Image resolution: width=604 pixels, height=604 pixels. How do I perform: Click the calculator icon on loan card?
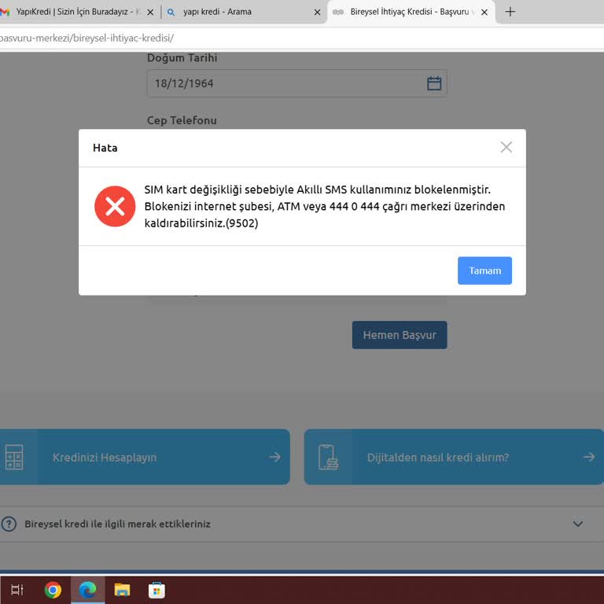pos(14,457)
